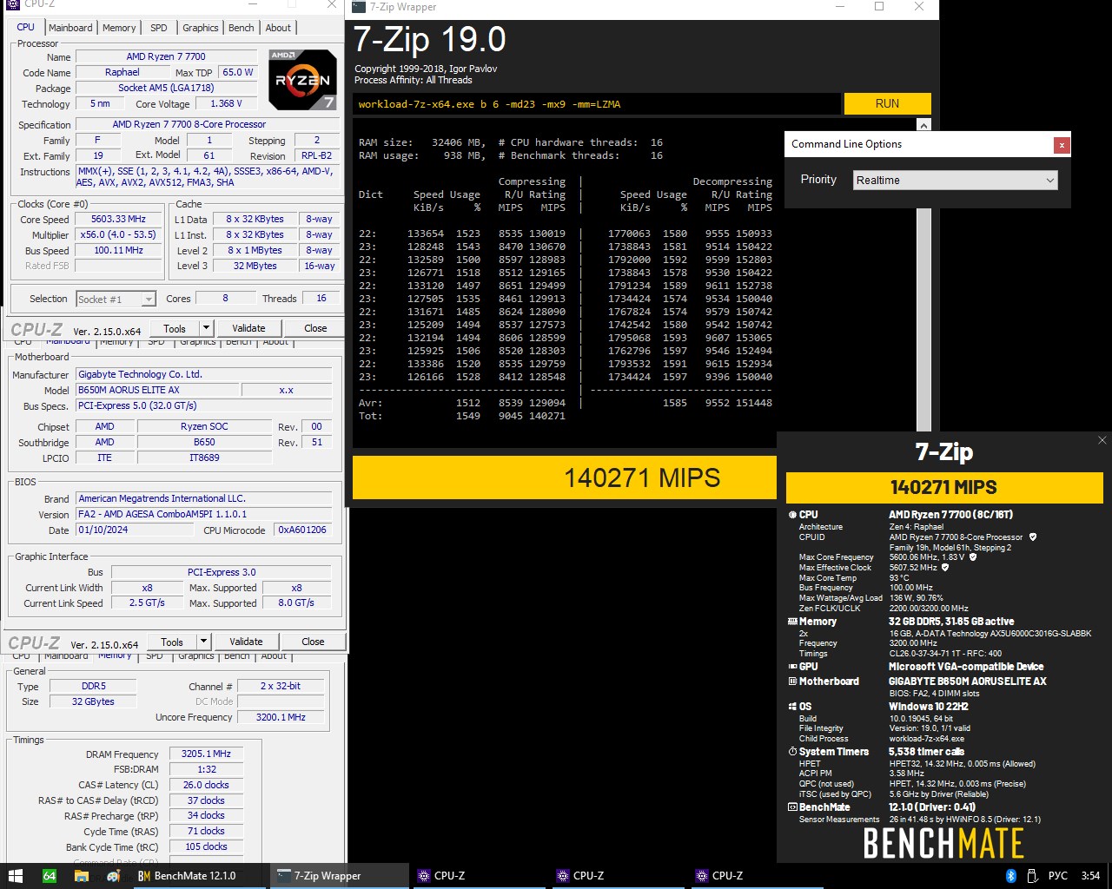Viewport: 1112px width, 889px height.
Task: Click the GPU section icon in BenchMate panel
Action: (792, 667)
